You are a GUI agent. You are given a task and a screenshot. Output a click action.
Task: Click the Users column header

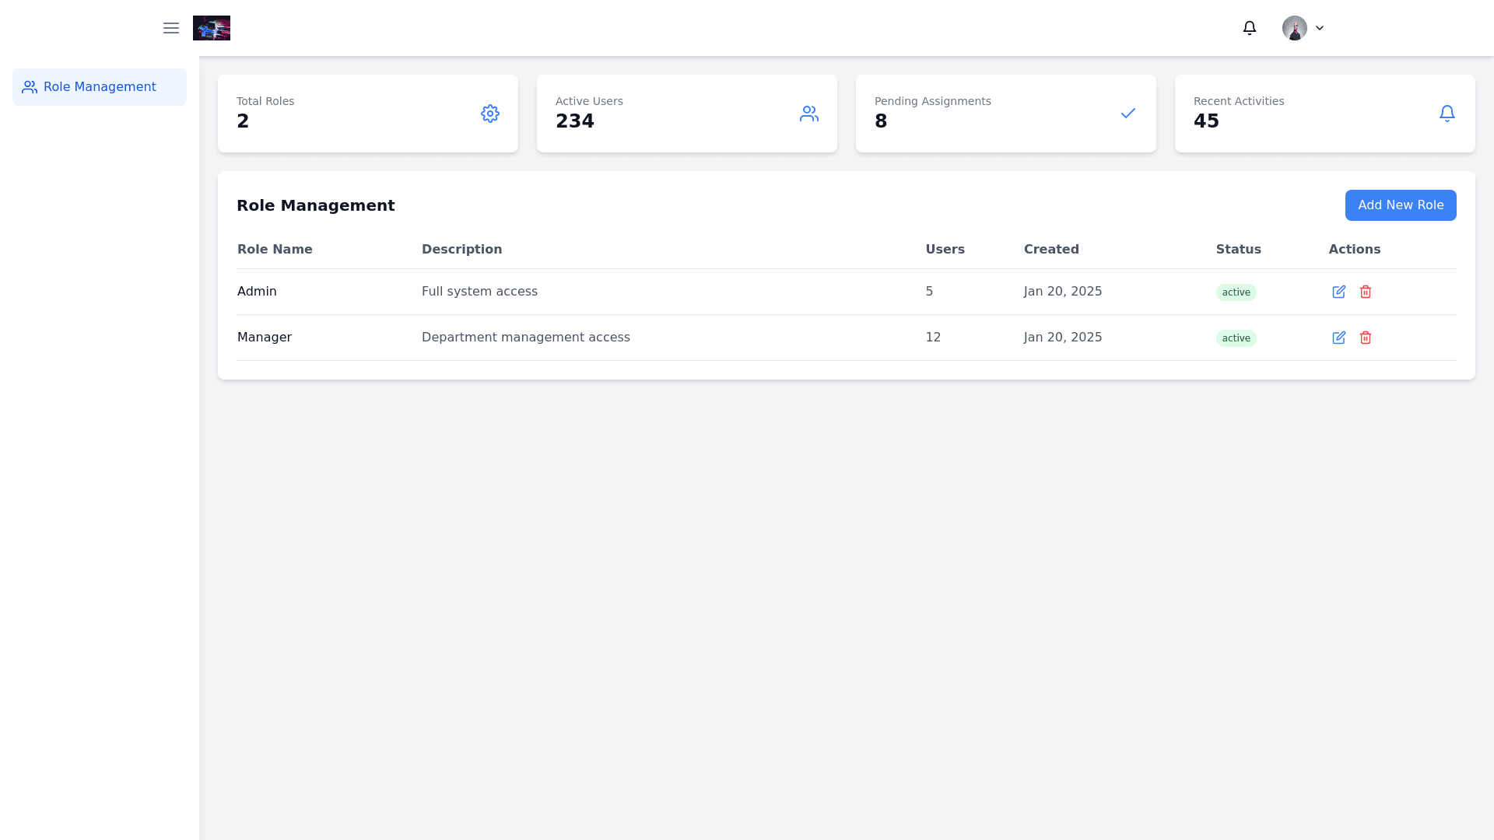945,250
